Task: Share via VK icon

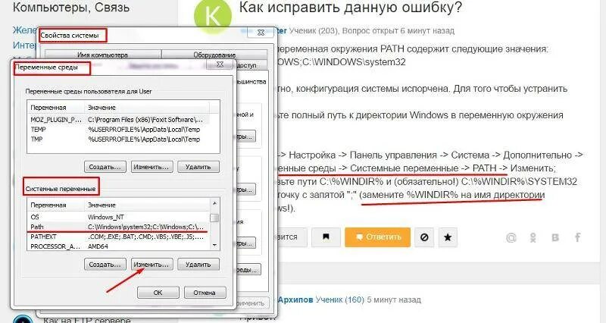Action: click(555, 237)
